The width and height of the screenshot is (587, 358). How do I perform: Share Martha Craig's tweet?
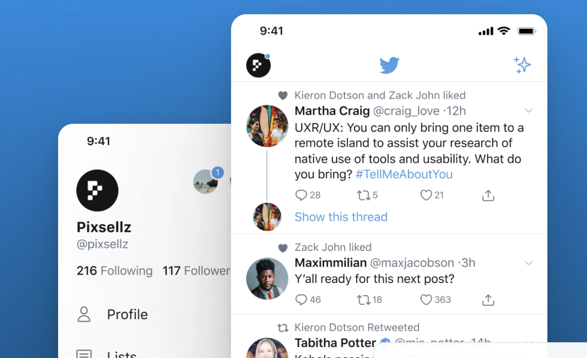tap(488, 195)
